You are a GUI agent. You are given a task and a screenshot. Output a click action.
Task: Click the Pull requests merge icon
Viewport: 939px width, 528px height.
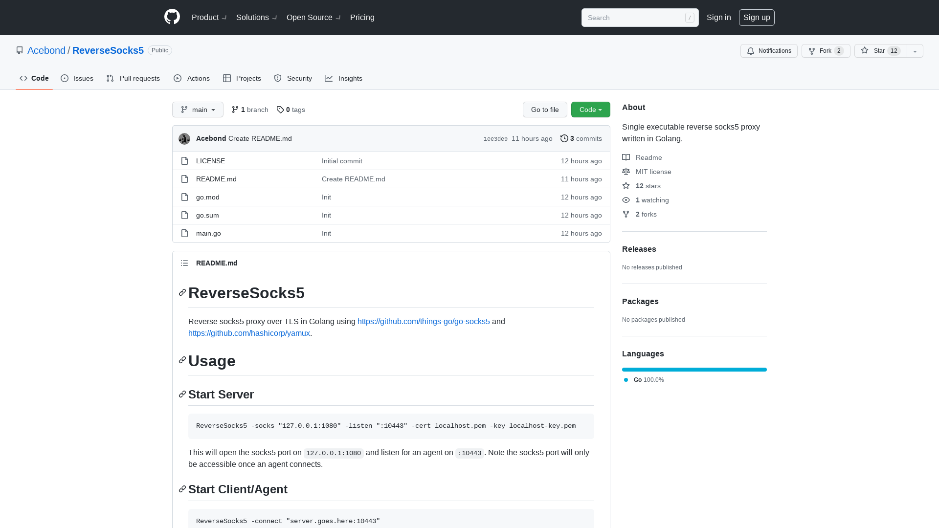coord(110,79)
